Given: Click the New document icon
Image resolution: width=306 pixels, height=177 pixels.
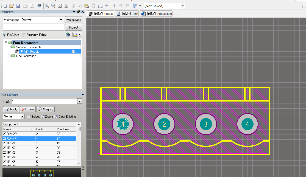Looking at the screenshot, I should pyautogui.click(x=5, y=6).
